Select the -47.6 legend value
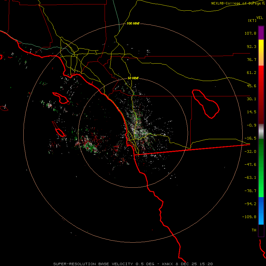266x266 pixels. tap(250, 165)
